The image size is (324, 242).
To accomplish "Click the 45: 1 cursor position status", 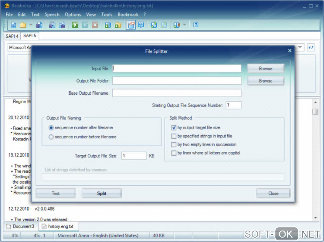I will click(x=39, y=236).
